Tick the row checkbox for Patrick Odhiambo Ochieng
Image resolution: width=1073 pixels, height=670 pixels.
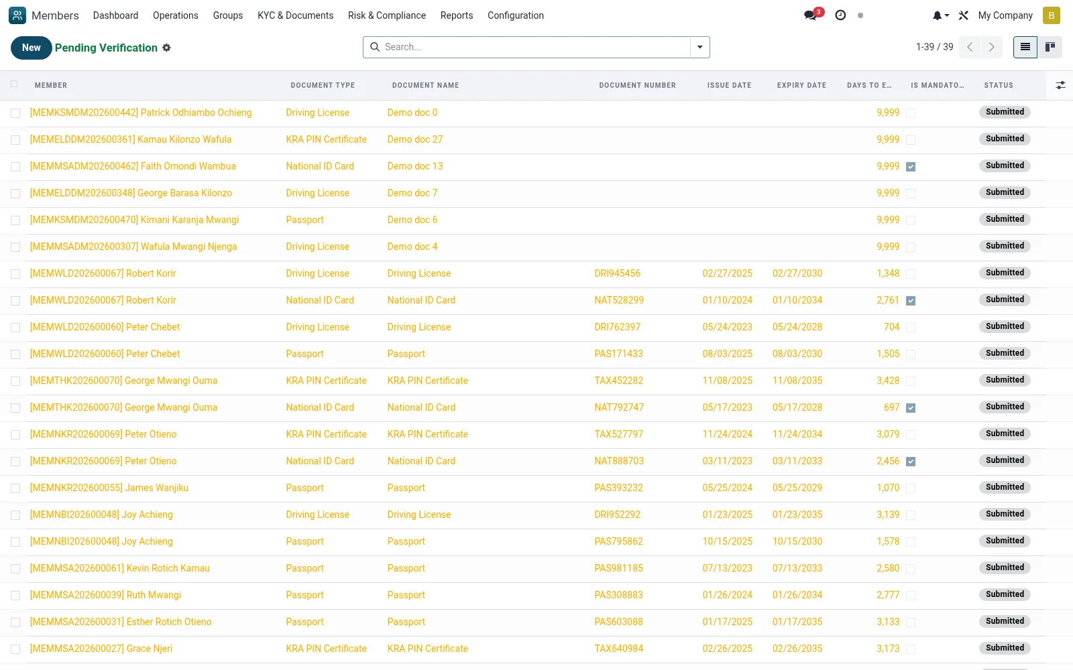(x=15, y=113)
